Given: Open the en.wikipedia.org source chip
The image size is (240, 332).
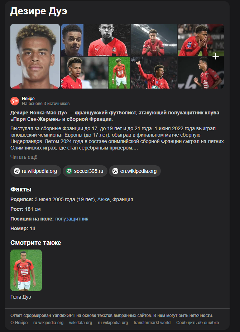Looking at the screenshot, I should [135, 171].
